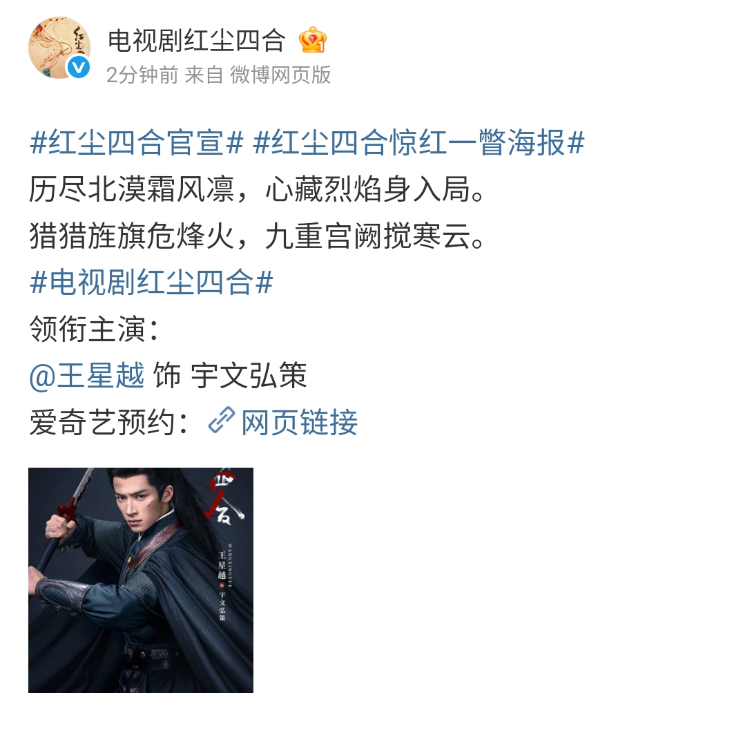The height and width of the screenshot is (735, 743).
Task: Click the chain link icon before 网页链接
Action: 221,420
